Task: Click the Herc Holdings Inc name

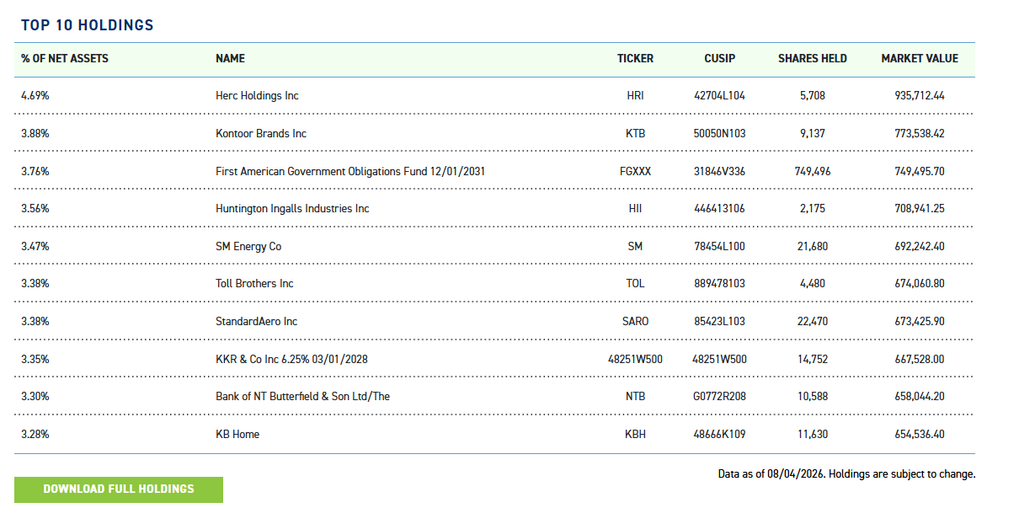Action: pyautogui.click(x=257, y=96)
